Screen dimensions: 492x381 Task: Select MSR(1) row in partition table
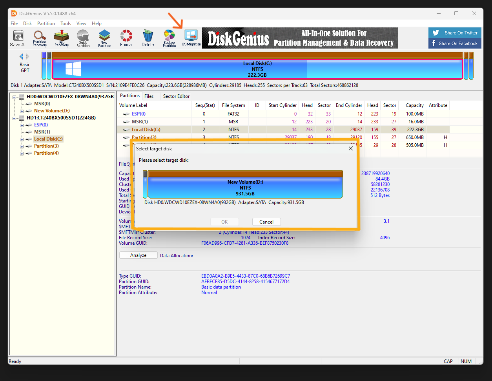click(283, 122)
